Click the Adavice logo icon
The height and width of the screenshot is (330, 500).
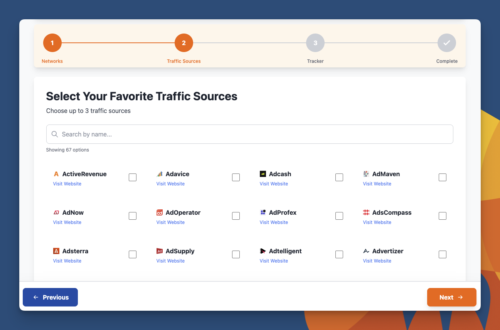pos(160,174)
